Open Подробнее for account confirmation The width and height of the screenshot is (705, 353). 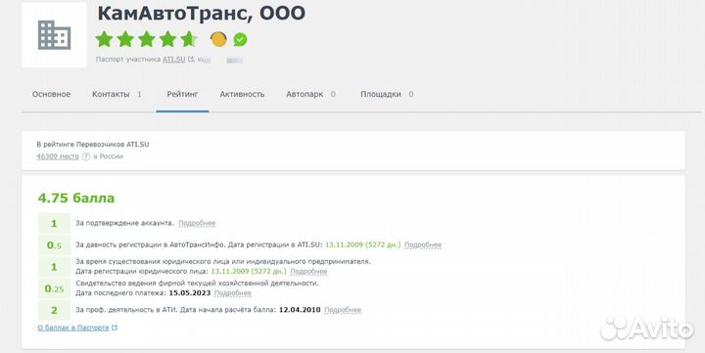click(x=197, y=223)
